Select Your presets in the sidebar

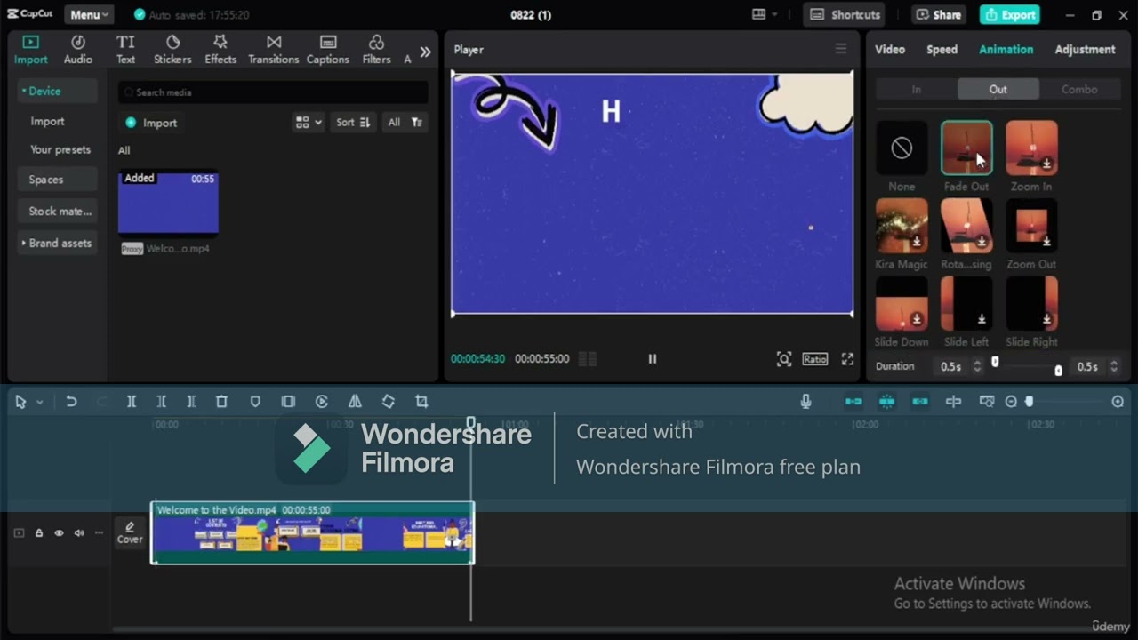[60, 149]
